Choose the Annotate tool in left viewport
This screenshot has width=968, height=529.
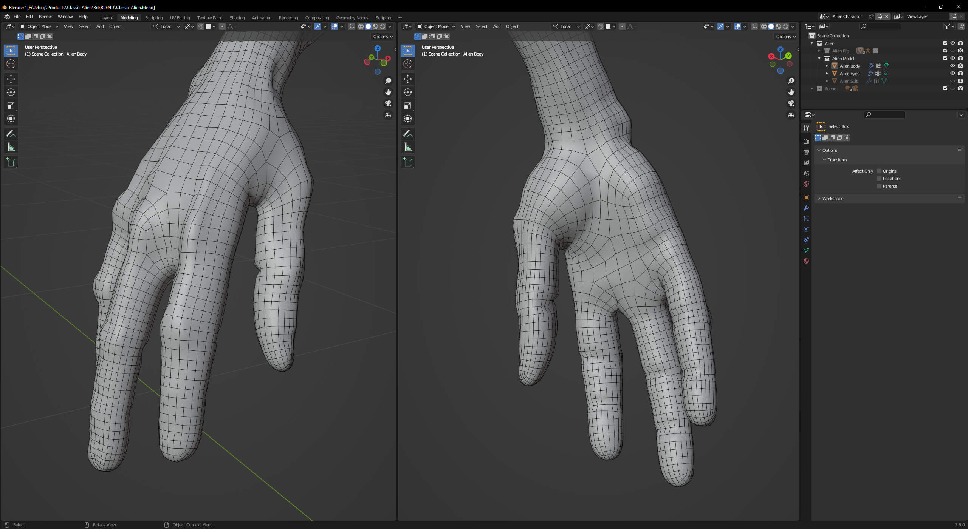(x=11, y=134)
